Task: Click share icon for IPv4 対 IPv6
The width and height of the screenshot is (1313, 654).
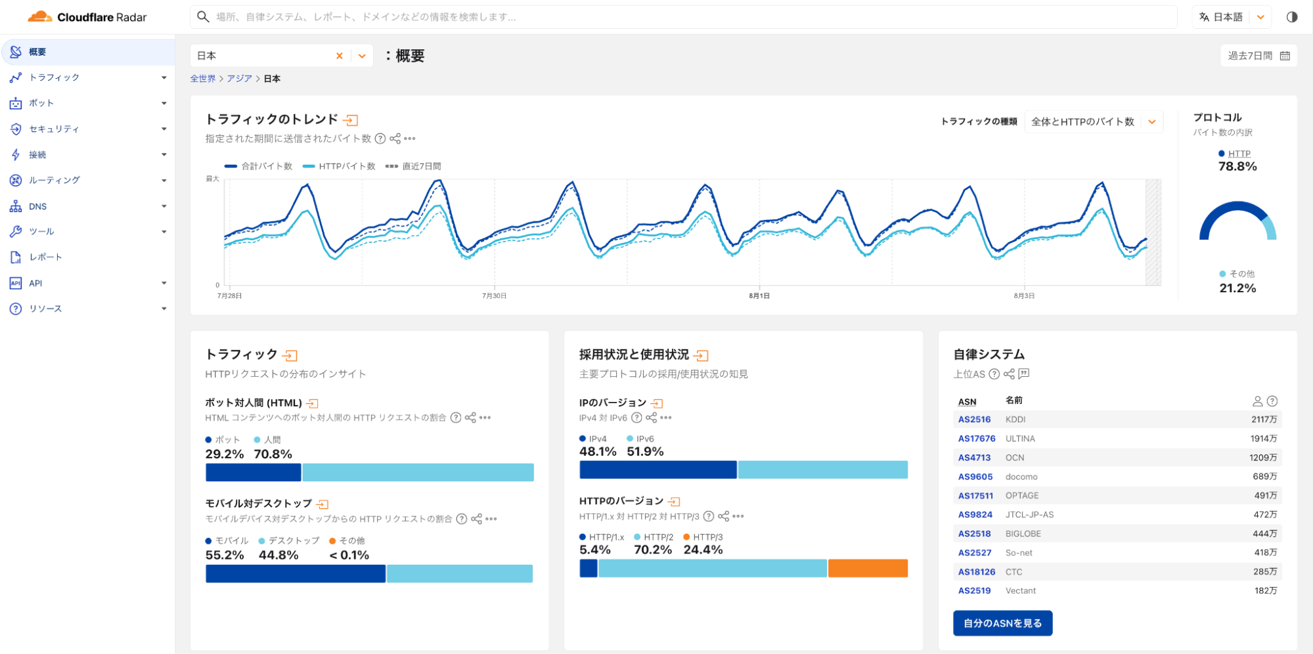Action: [x=651, y=418]
